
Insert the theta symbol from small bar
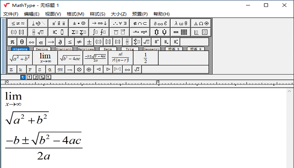pyautogui.click(x=22, y=42)
